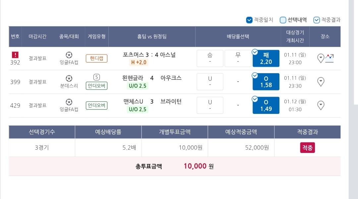
Task: Click the S badge icon on game 399
Action: [x=96, y=77]
